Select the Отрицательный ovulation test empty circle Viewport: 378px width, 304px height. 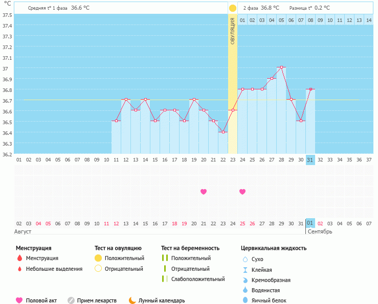tap(98, 269)
